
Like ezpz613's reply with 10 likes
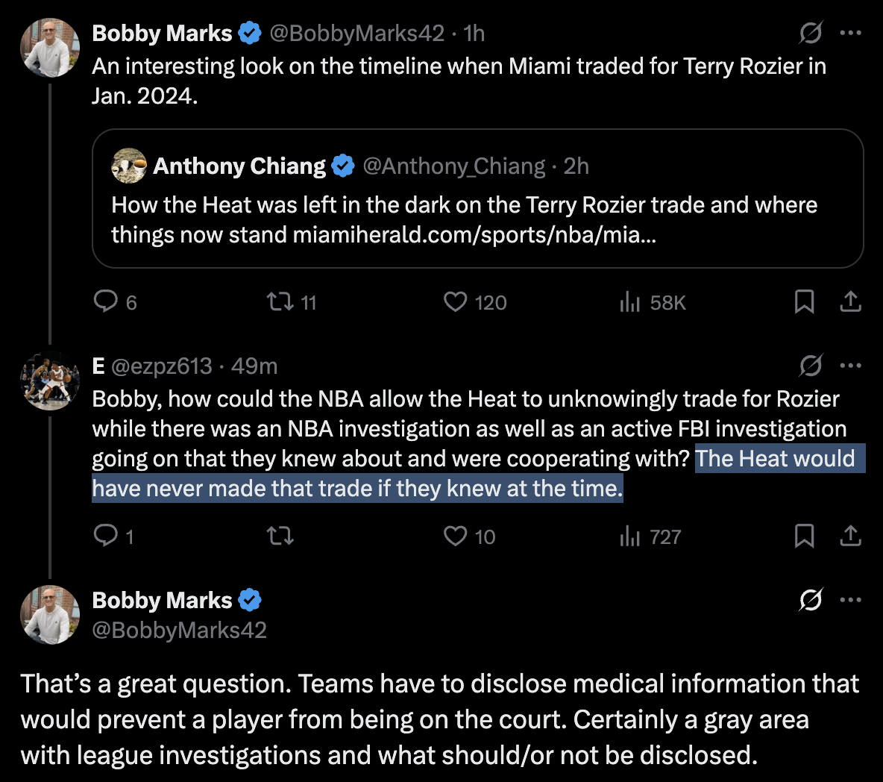(x=455, y=536)
